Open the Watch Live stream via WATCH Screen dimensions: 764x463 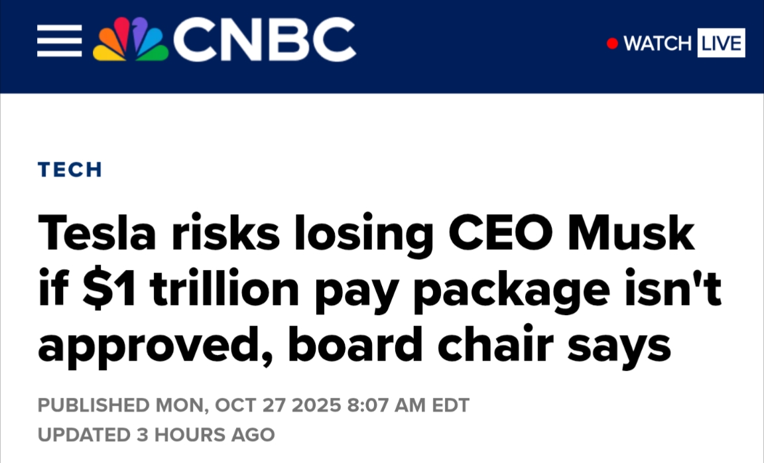tap(657, 44)
